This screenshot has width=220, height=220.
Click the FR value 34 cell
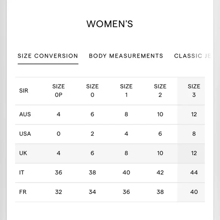click(x=92, y=192)
